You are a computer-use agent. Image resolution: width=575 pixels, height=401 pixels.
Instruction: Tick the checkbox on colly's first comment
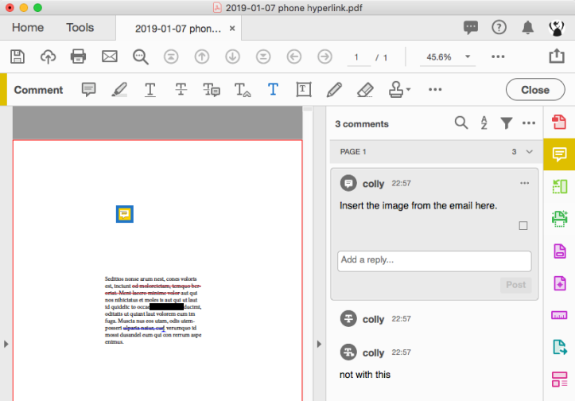523,226
